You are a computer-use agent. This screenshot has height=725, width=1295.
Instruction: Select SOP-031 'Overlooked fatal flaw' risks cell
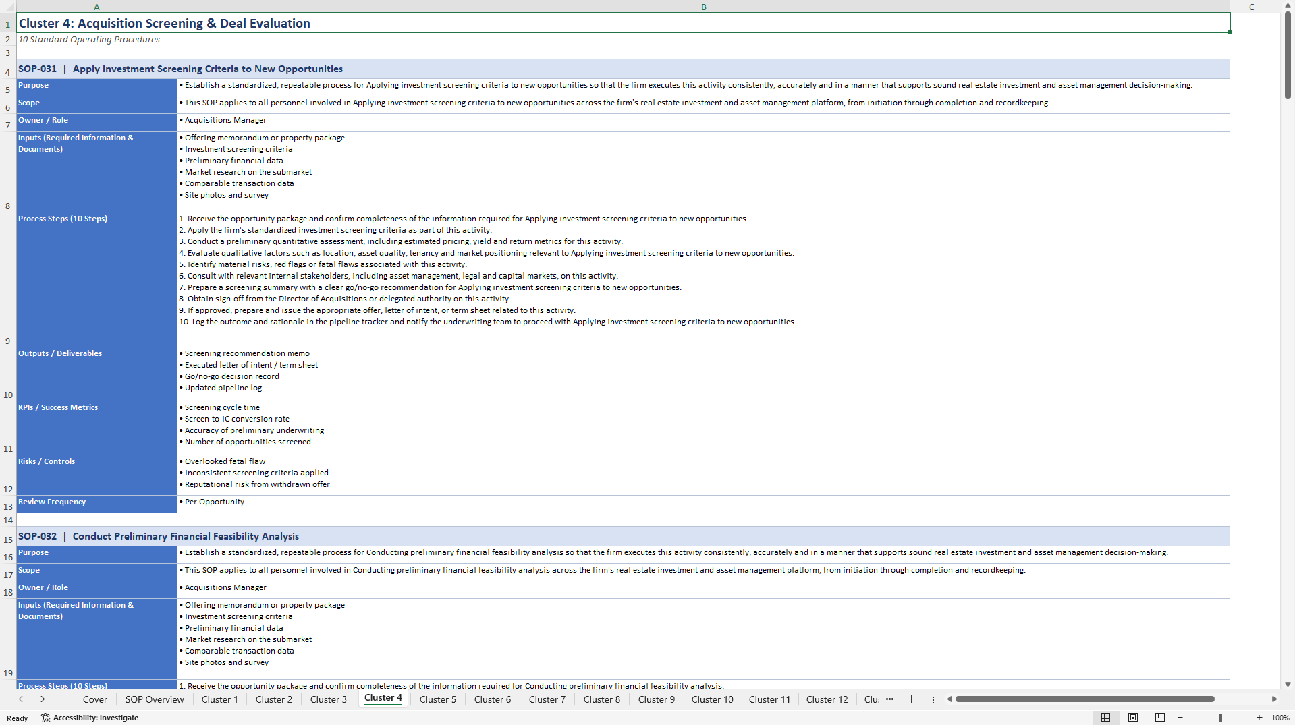coord(703,475)
